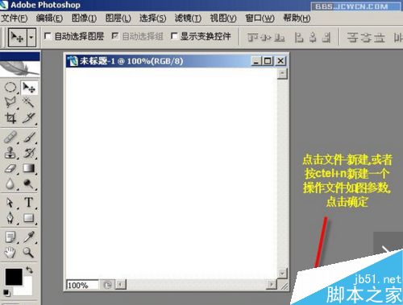This screenshot has width=403, height=305.
Task: Choose the Healing Brush tool
Action: click(10, 137)
